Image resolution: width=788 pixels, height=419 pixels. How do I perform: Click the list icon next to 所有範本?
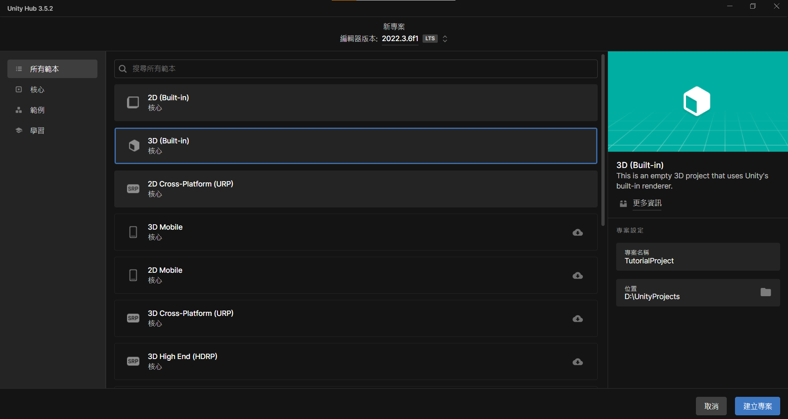(19, 69)
